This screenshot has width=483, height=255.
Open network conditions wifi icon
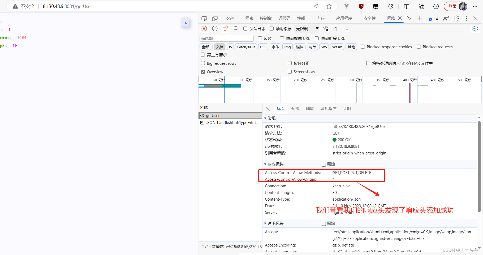click(x=326, y=29)
